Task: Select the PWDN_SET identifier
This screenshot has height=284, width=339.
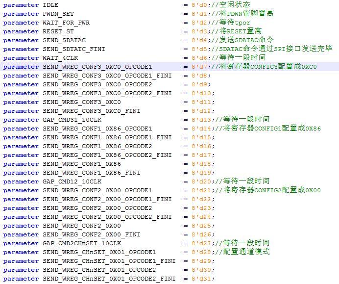Action: 58,14
